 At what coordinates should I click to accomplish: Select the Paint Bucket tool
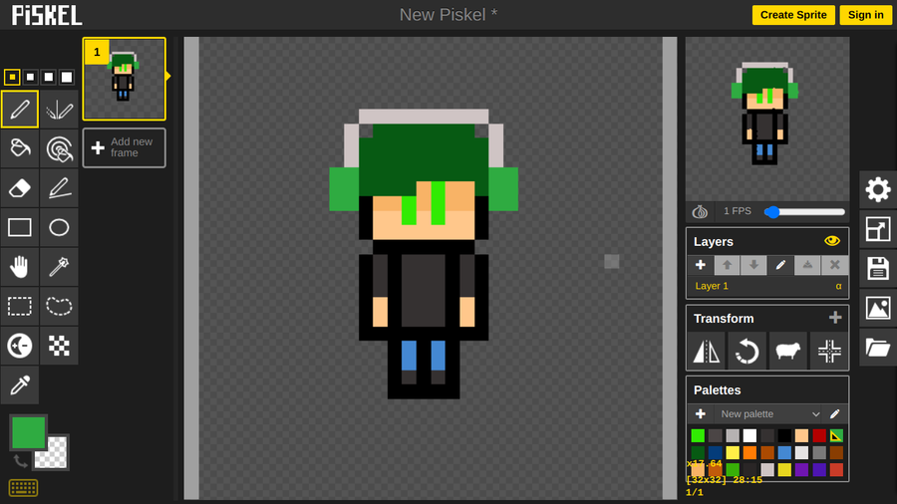click(20, 148)
